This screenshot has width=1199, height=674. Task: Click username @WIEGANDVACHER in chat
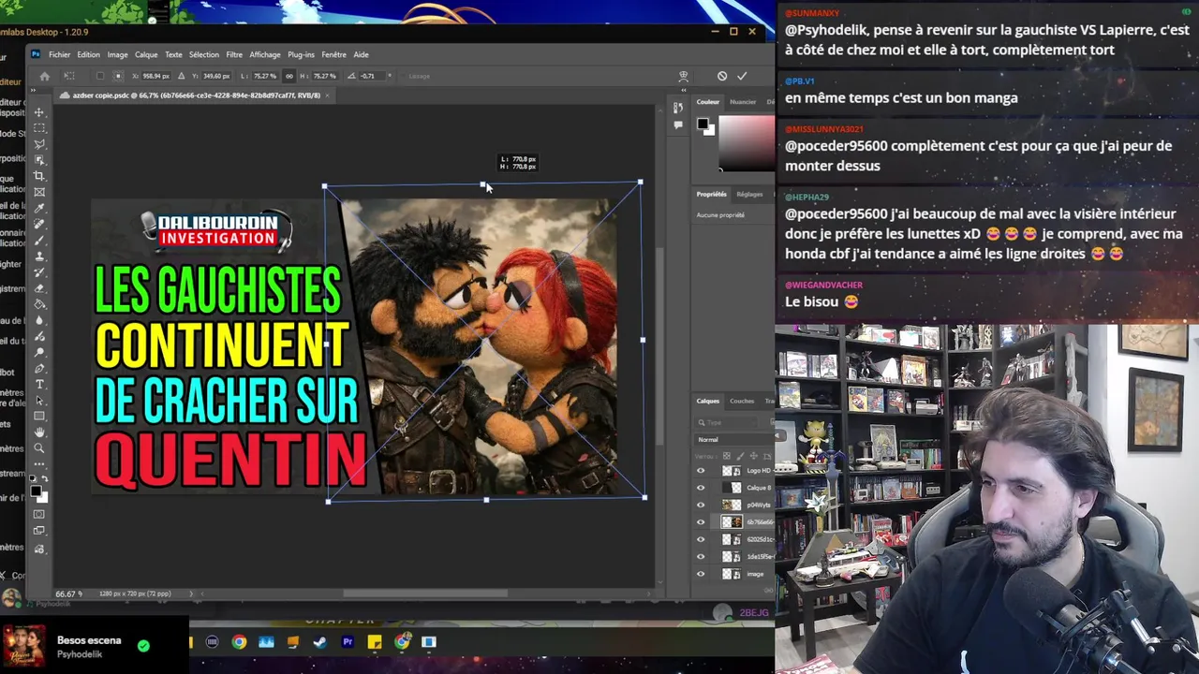click(823, 285)
